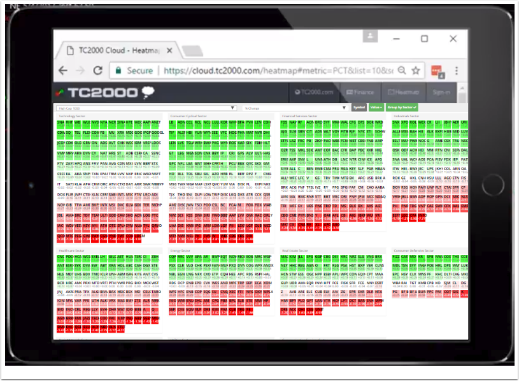Image resolution: width=519 pixels, height=381 pixels.
Task: Open a new browser tab
Action: [192, 51]
